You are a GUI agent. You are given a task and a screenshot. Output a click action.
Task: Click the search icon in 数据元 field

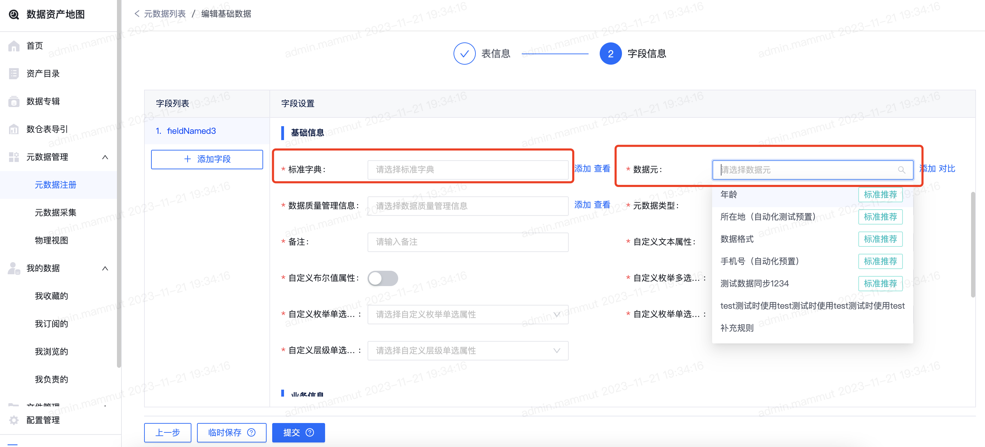(901, 170)
